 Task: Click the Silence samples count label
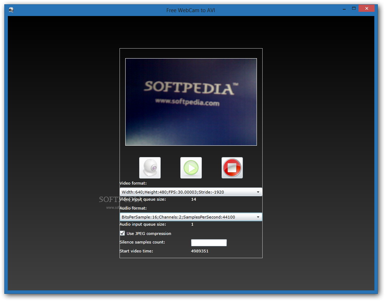142,242
